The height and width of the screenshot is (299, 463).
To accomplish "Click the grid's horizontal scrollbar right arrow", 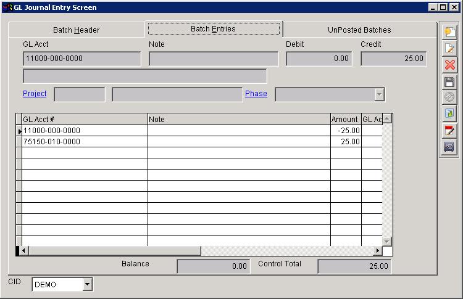I will [x=378, y=251].
